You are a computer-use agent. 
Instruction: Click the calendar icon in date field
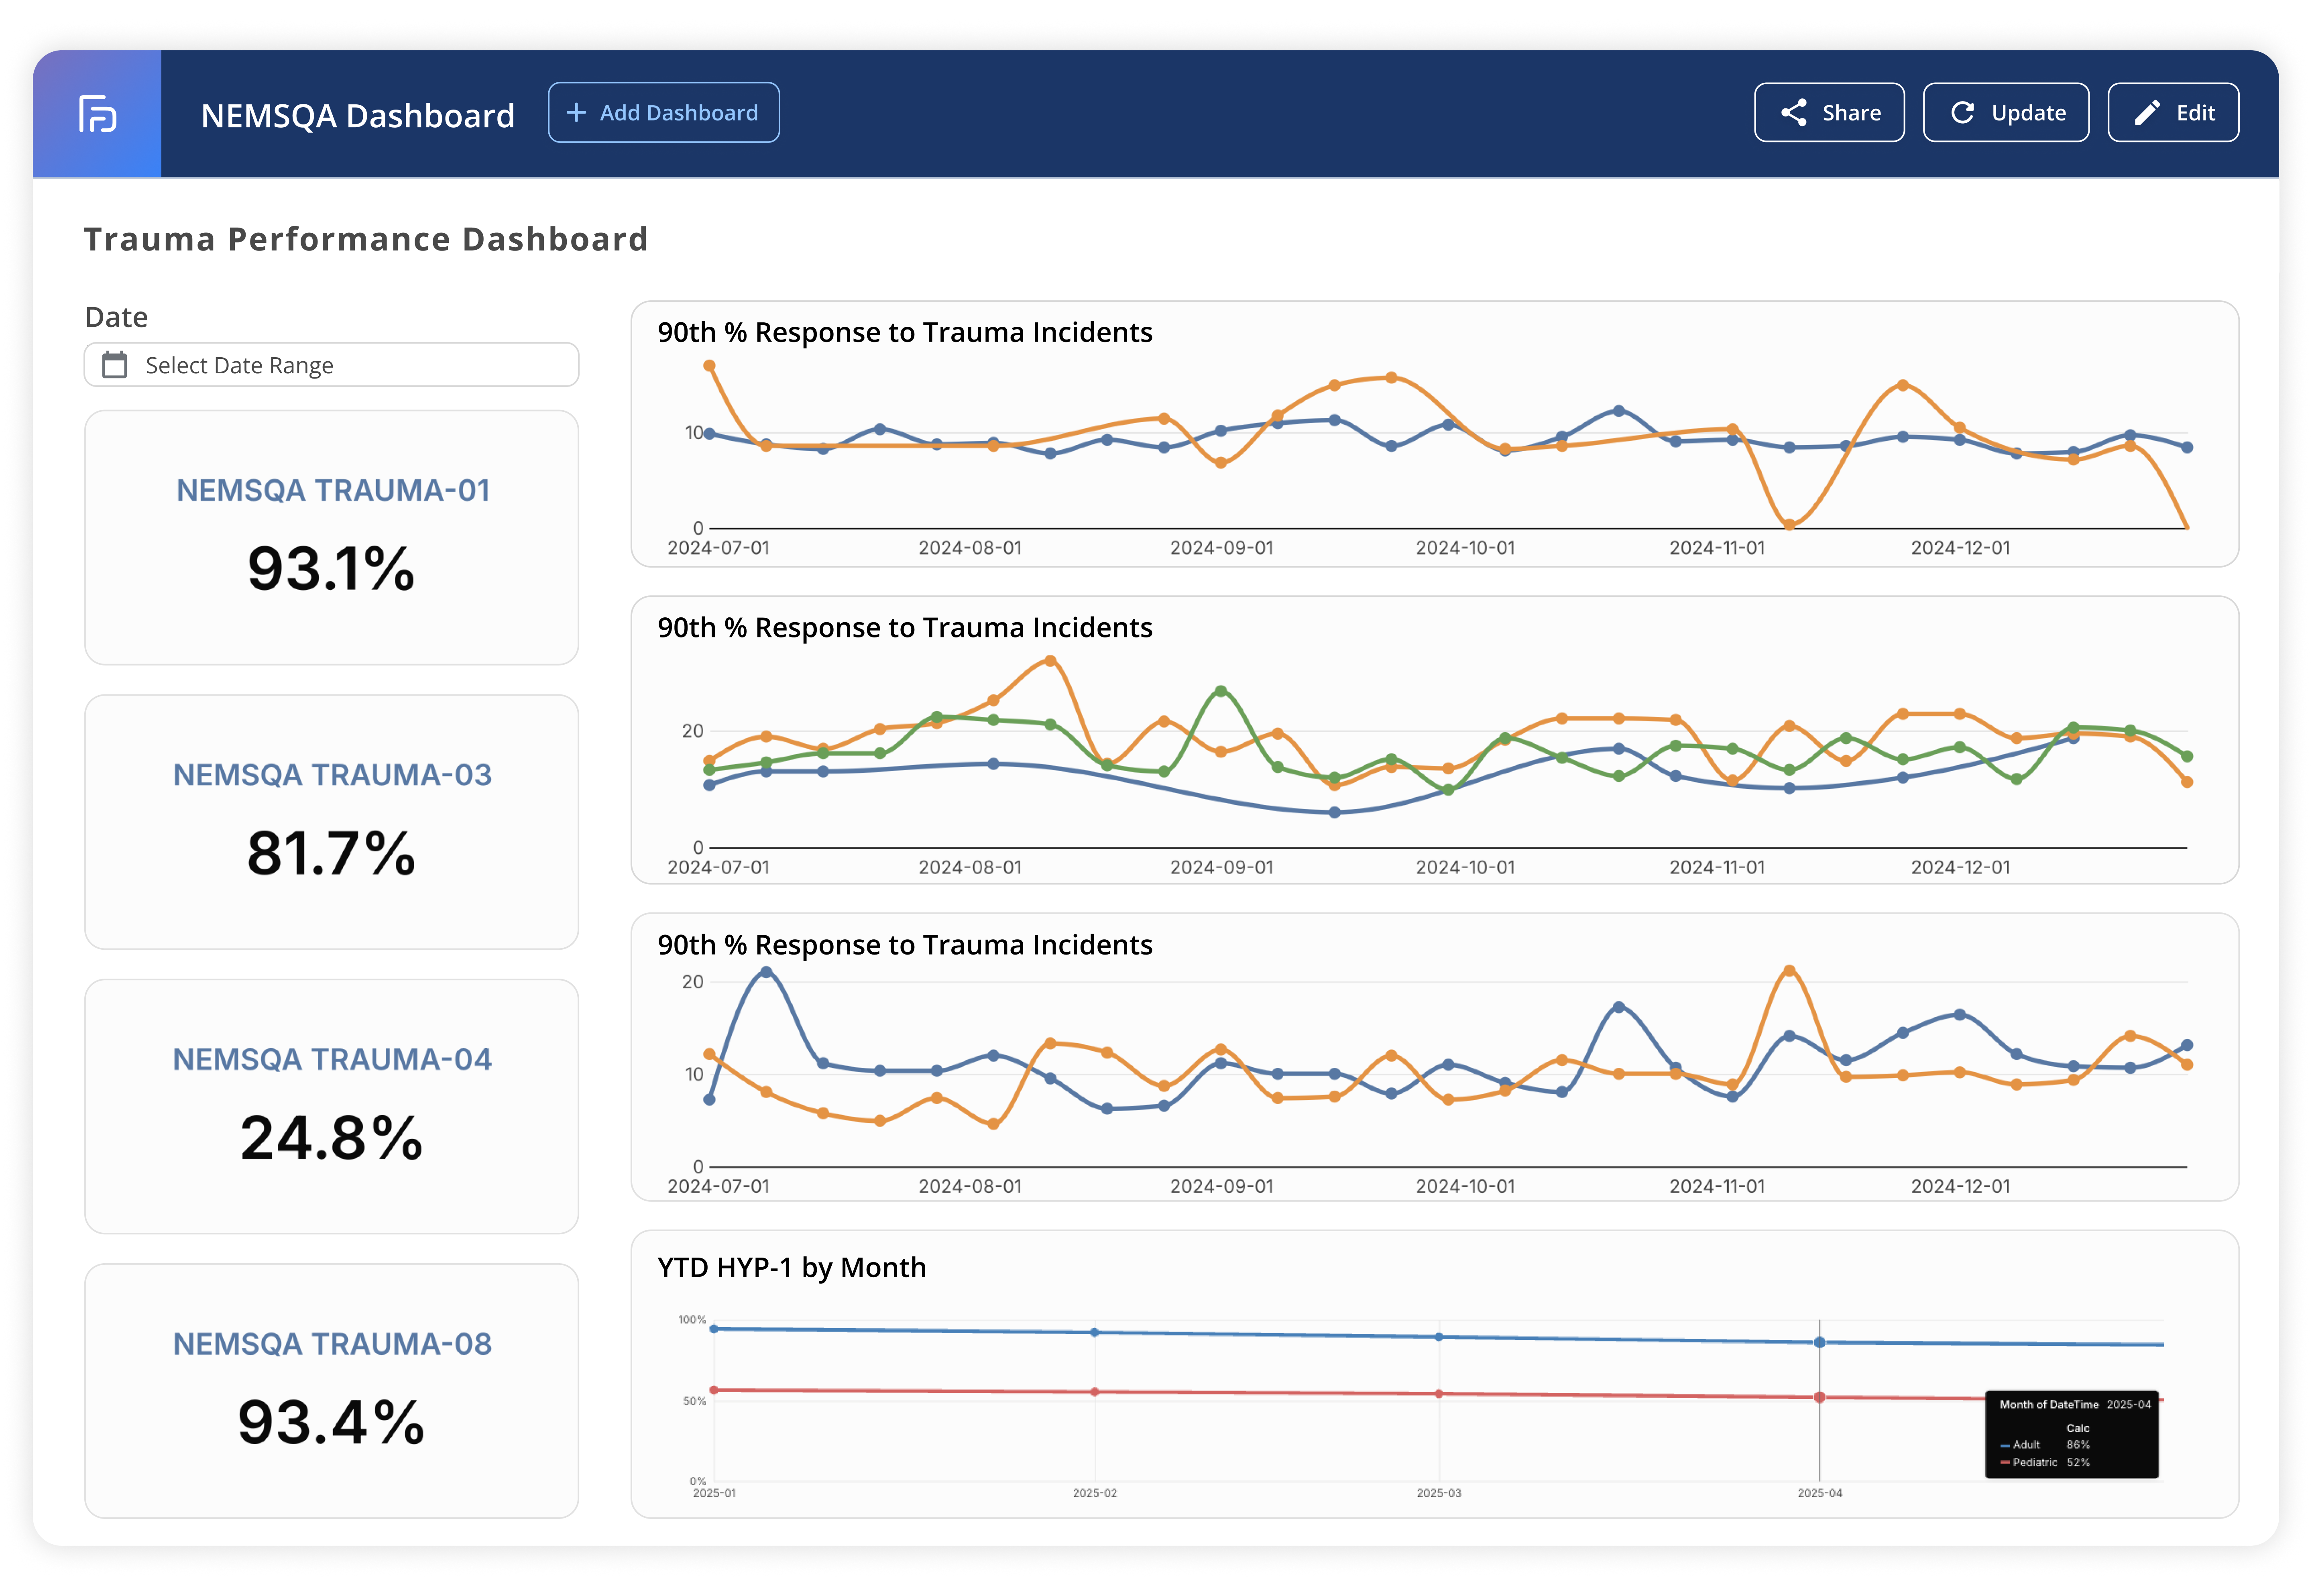click(x=115, y=365)
